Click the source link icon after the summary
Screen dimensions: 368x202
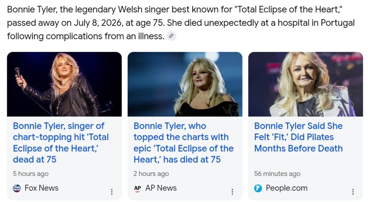171,36
